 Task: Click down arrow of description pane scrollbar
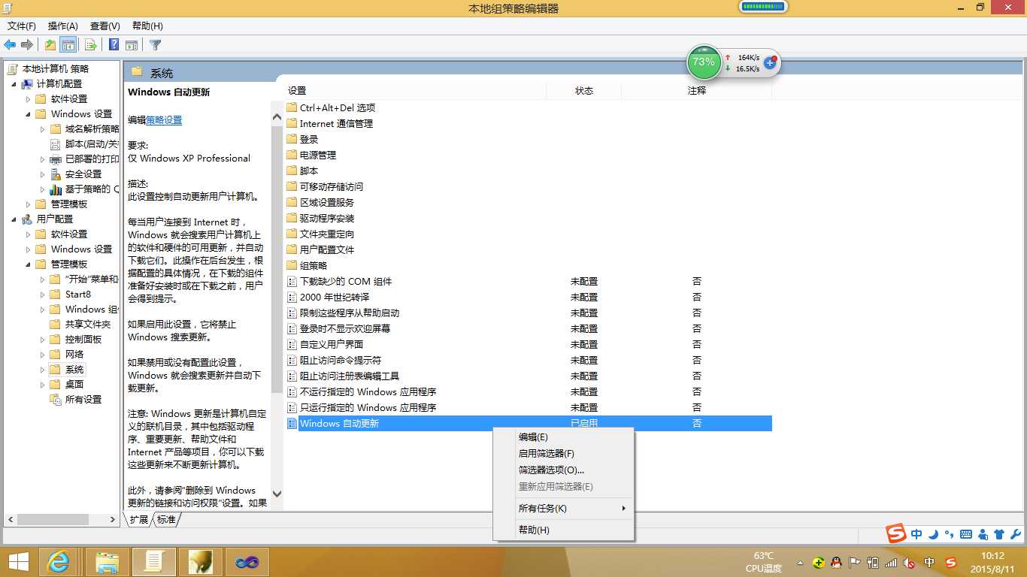pyautogui.click(x=277, y=494)
